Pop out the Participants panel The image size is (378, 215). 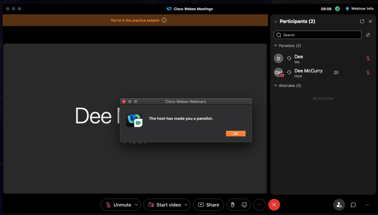[x=362, y=21]
